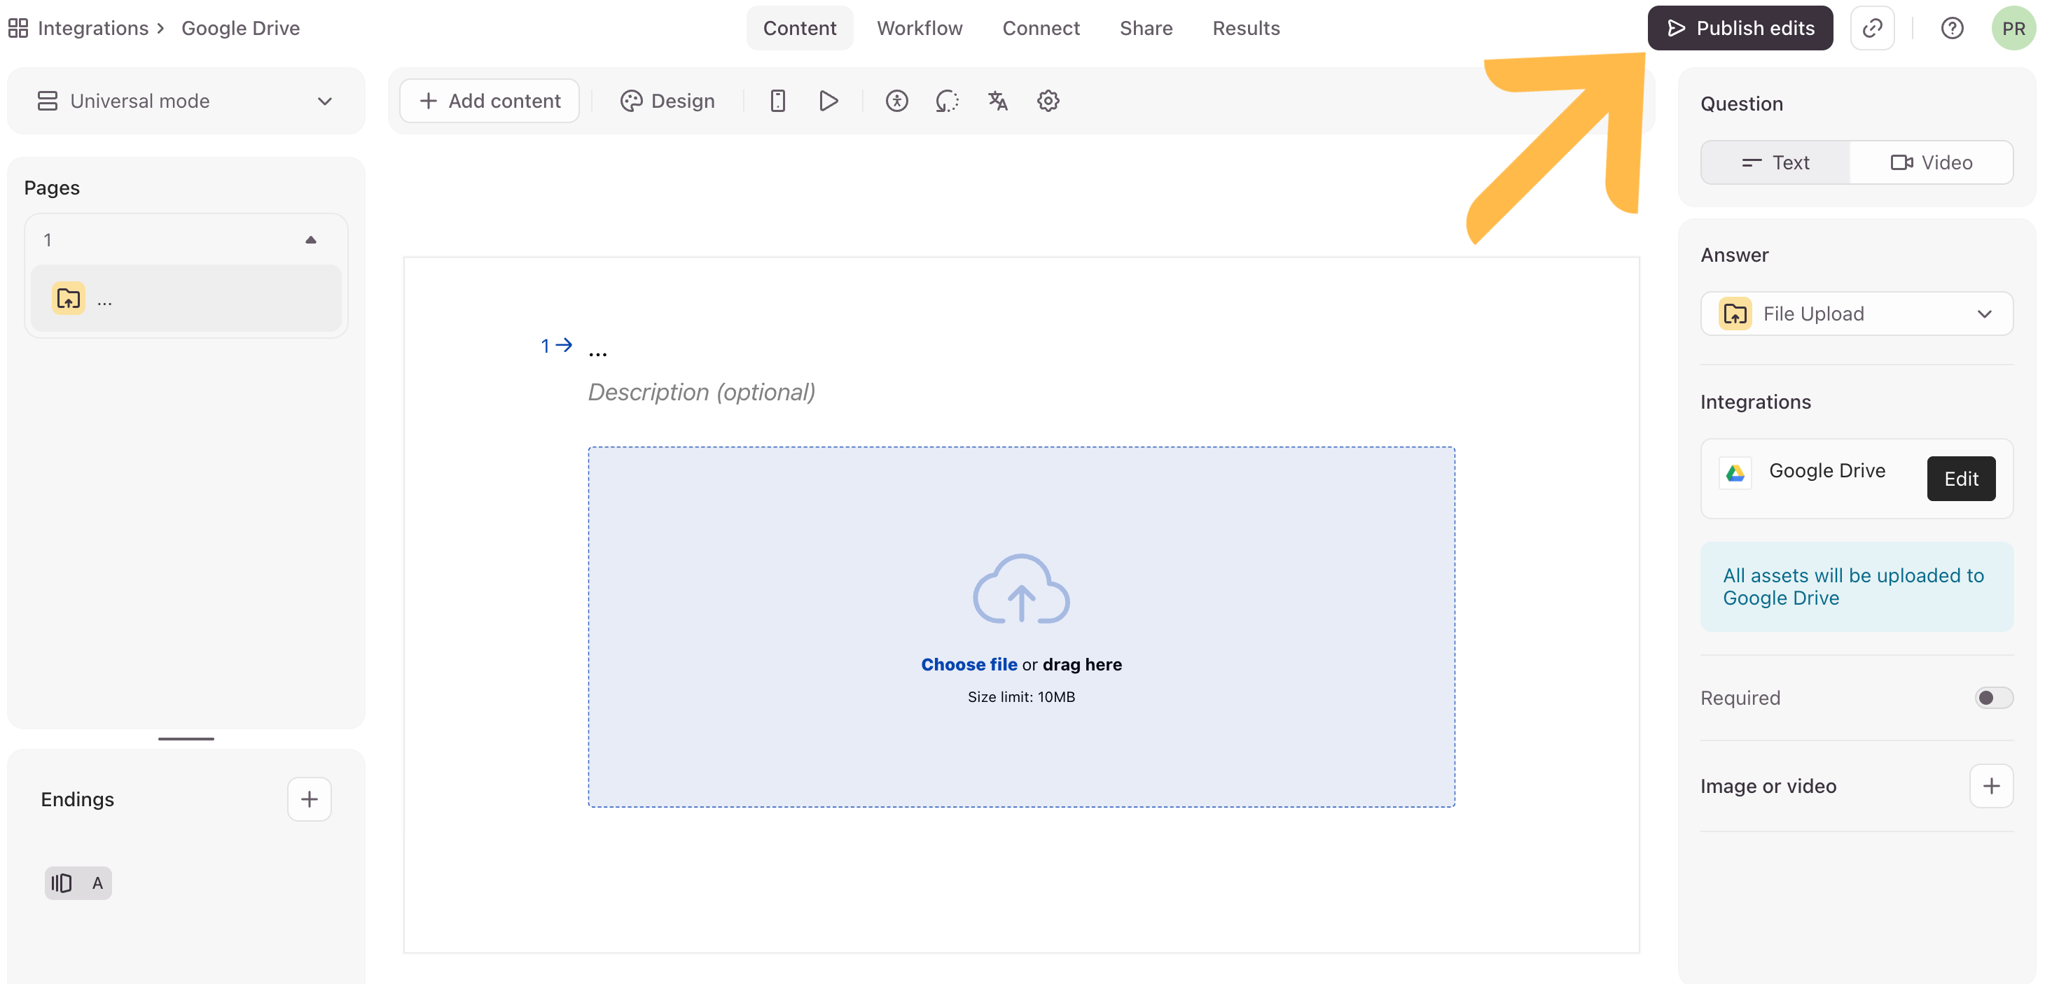Switch question type to Video
This screenshot has width=2052, height=984.
tap(1931, 162)
